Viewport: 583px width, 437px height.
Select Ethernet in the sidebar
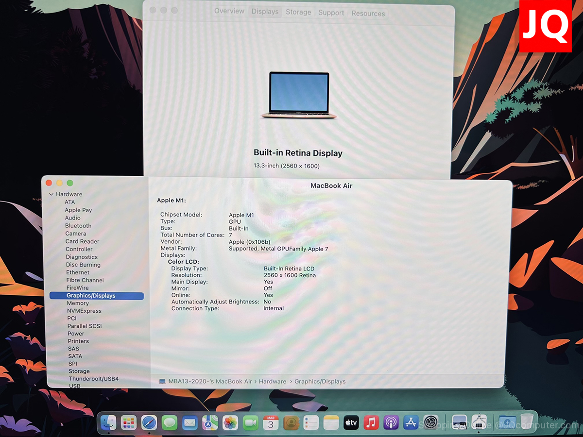(x=78, y=272)
